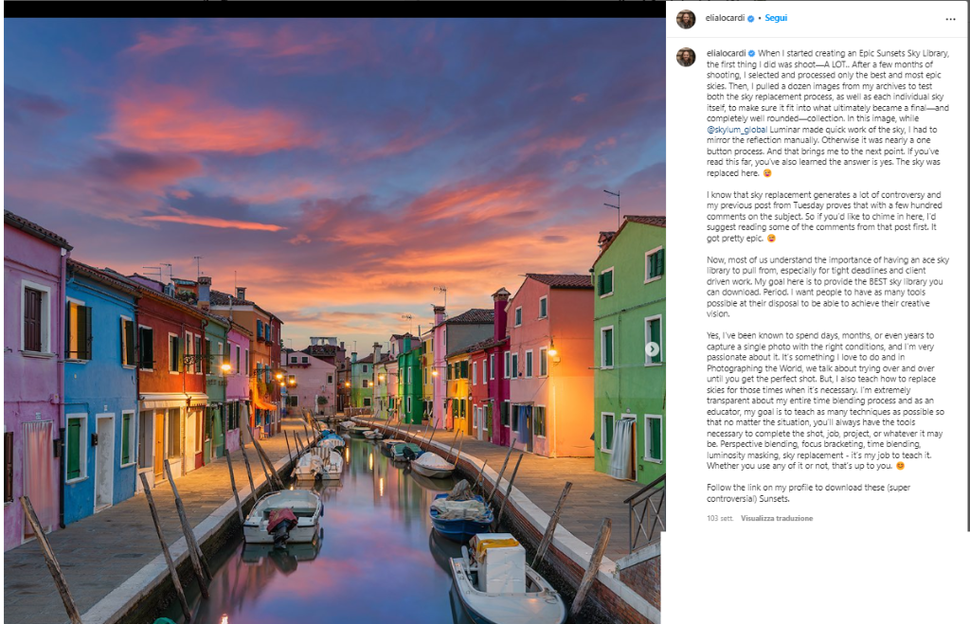Image resolution: width=970 pixels, height=624 pixels.
Task: Click the verified badge in the caption
Action: (x=752, y=54)
